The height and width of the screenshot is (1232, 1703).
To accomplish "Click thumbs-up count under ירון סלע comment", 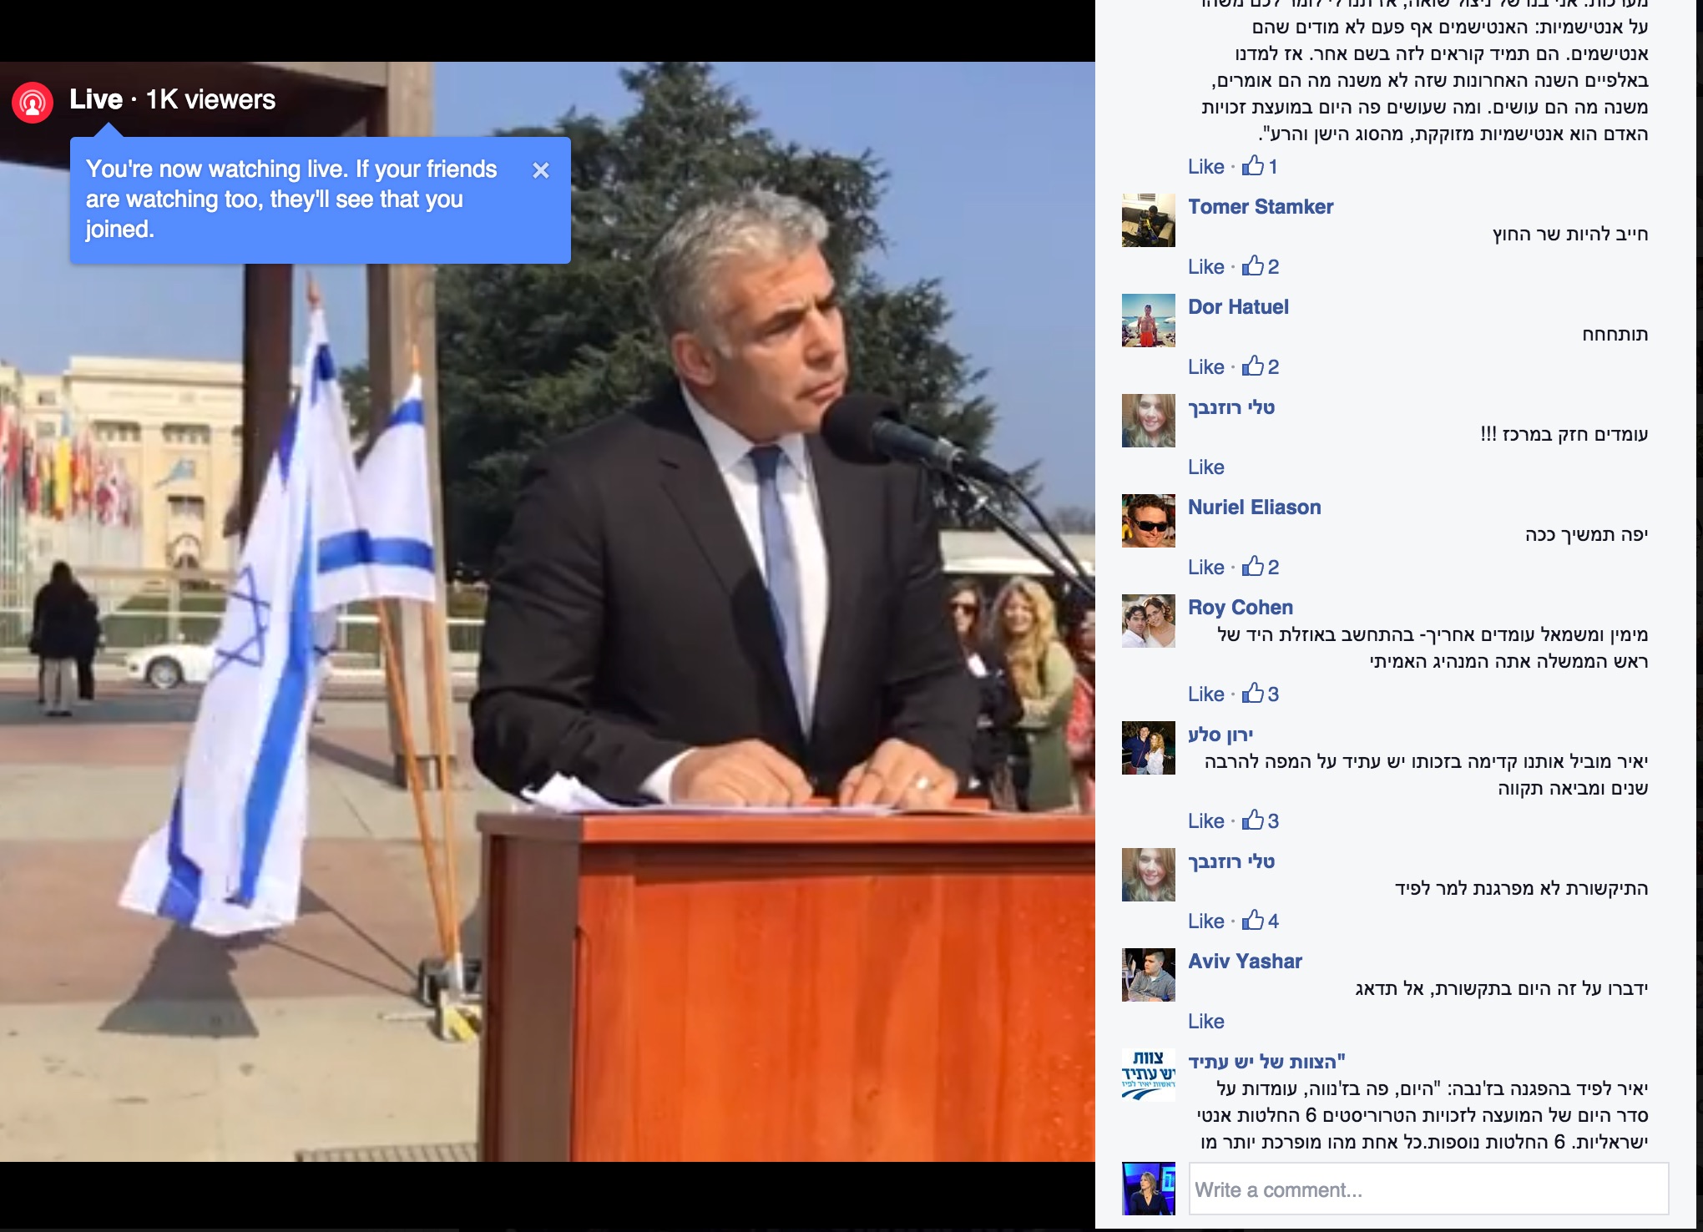I will (1272, 821).
